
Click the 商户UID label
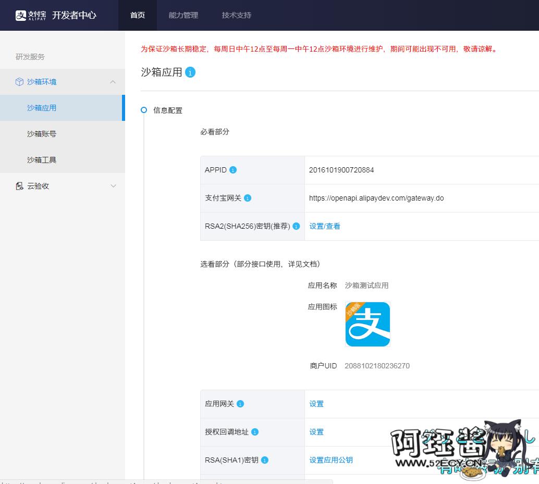click(x=324, y=366)
